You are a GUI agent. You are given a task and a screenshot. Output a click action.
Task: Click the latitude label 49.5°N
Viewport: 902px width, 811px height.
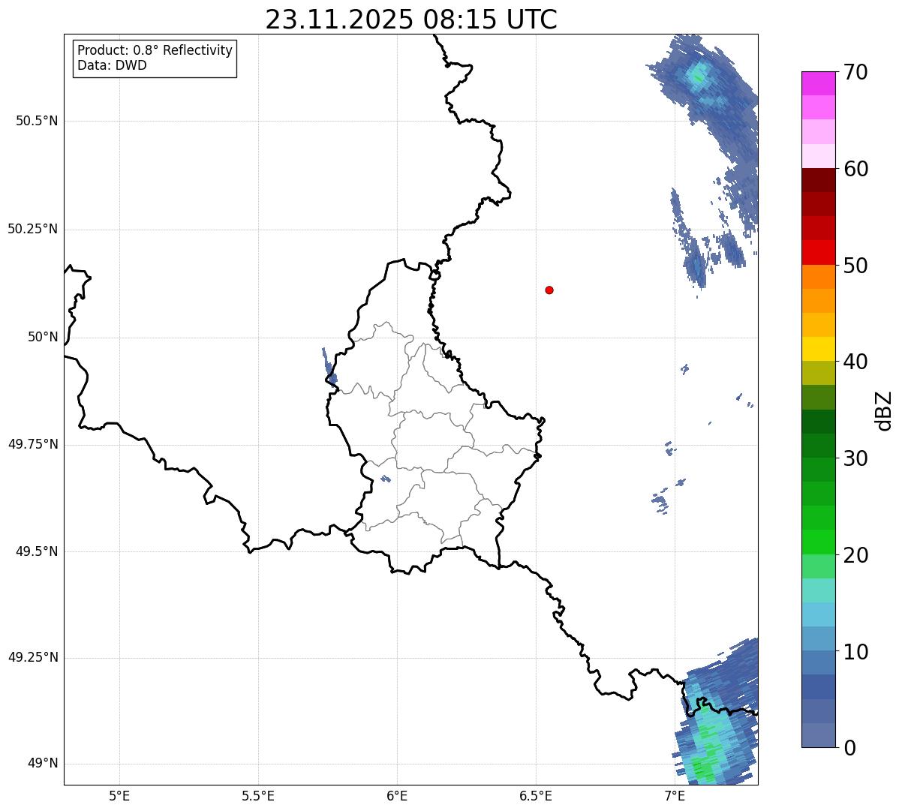37,551
